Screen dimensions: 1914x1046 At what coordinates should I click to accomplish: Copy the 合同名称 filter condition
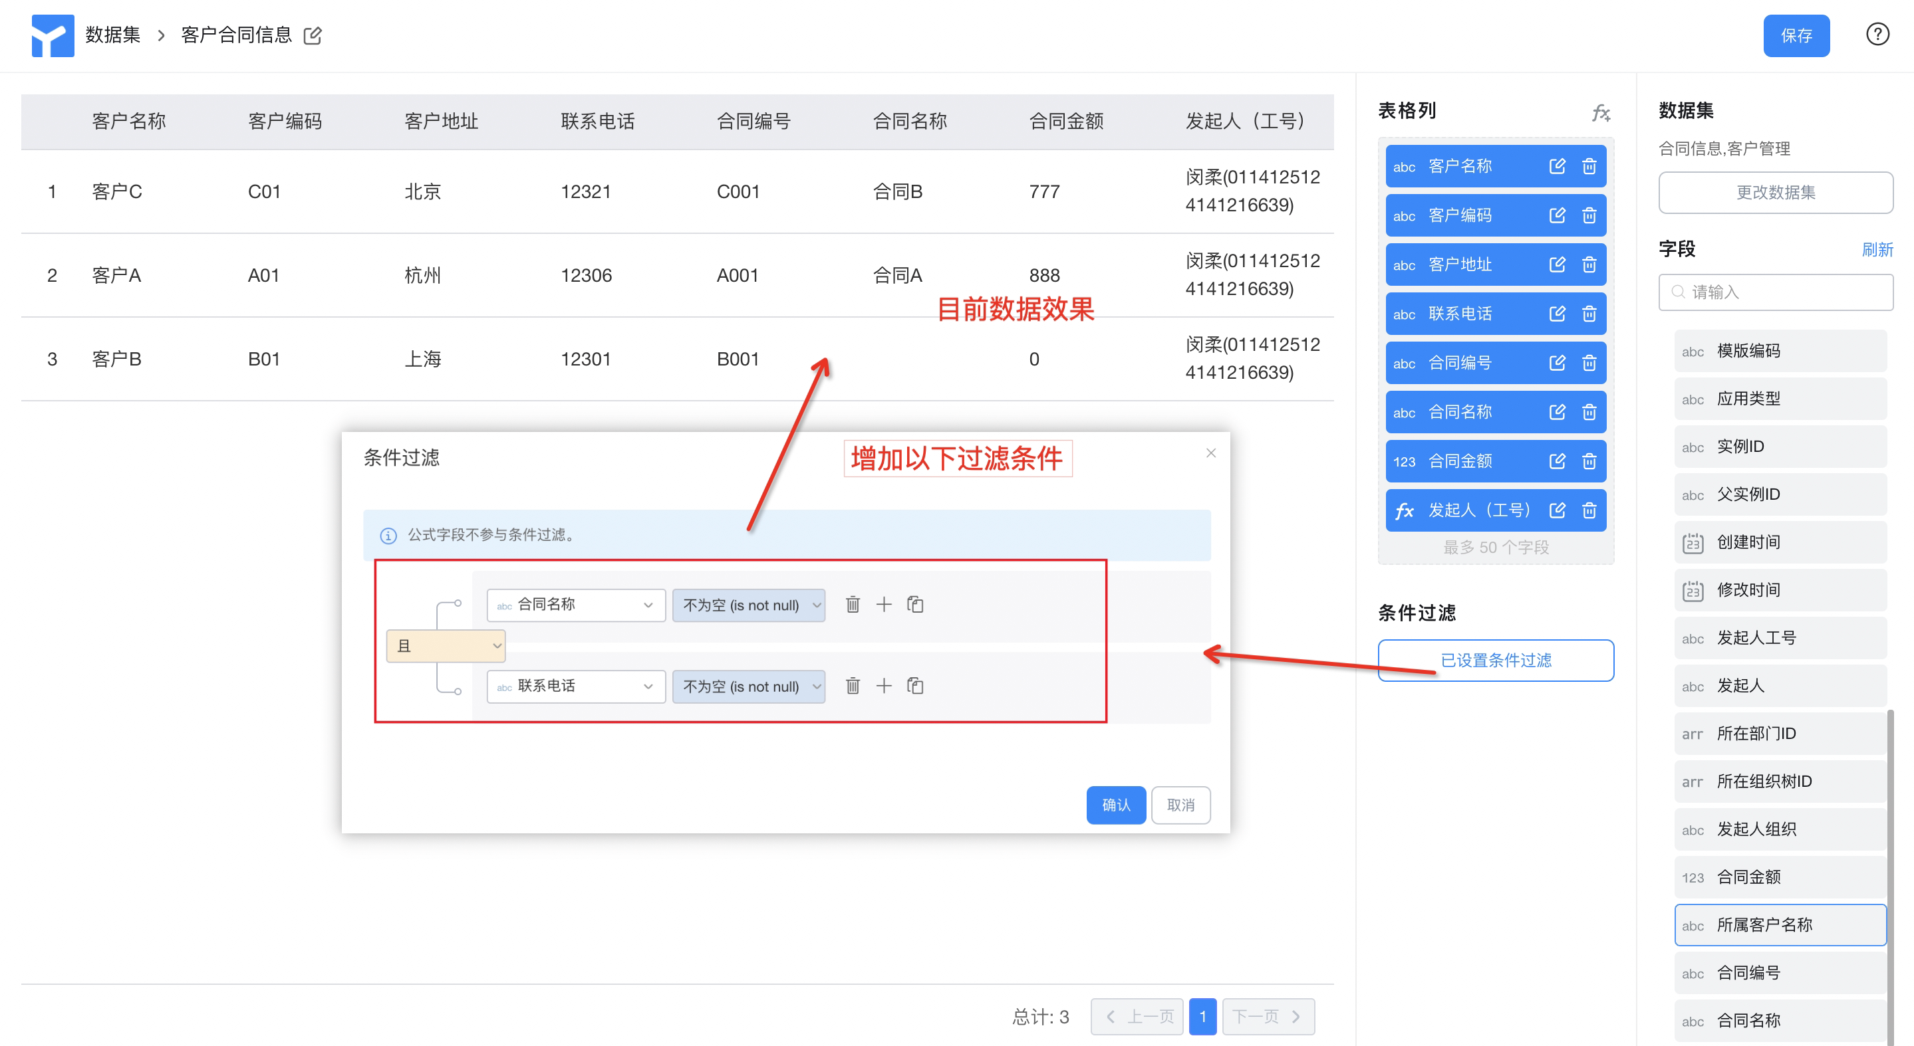click(x=914, y=604)
